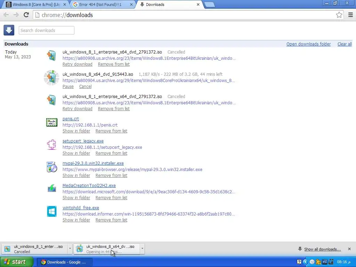Open the penis.crt file link
Screen dimensions: 356x267
pos(71,119)
